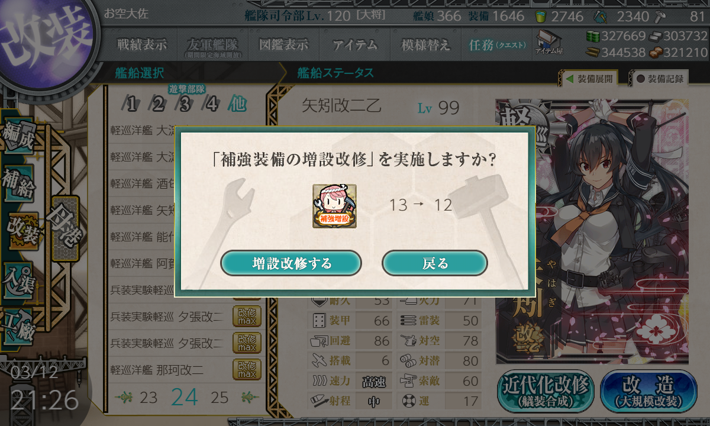
Task: Select the 他 ships tab
Action: [237, 105]
